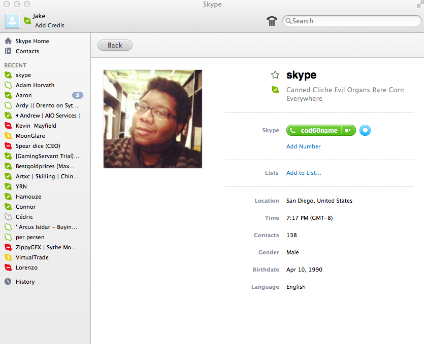
Task: Click the Contacts book icon
Action: [x=8, y=51]
